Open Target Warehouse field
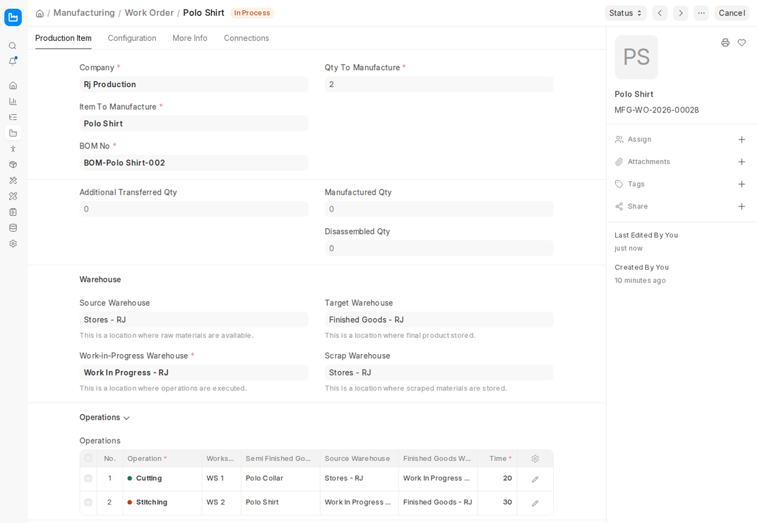Image resolution: width=763 pixels, height=523 pixels. point(439,319)
